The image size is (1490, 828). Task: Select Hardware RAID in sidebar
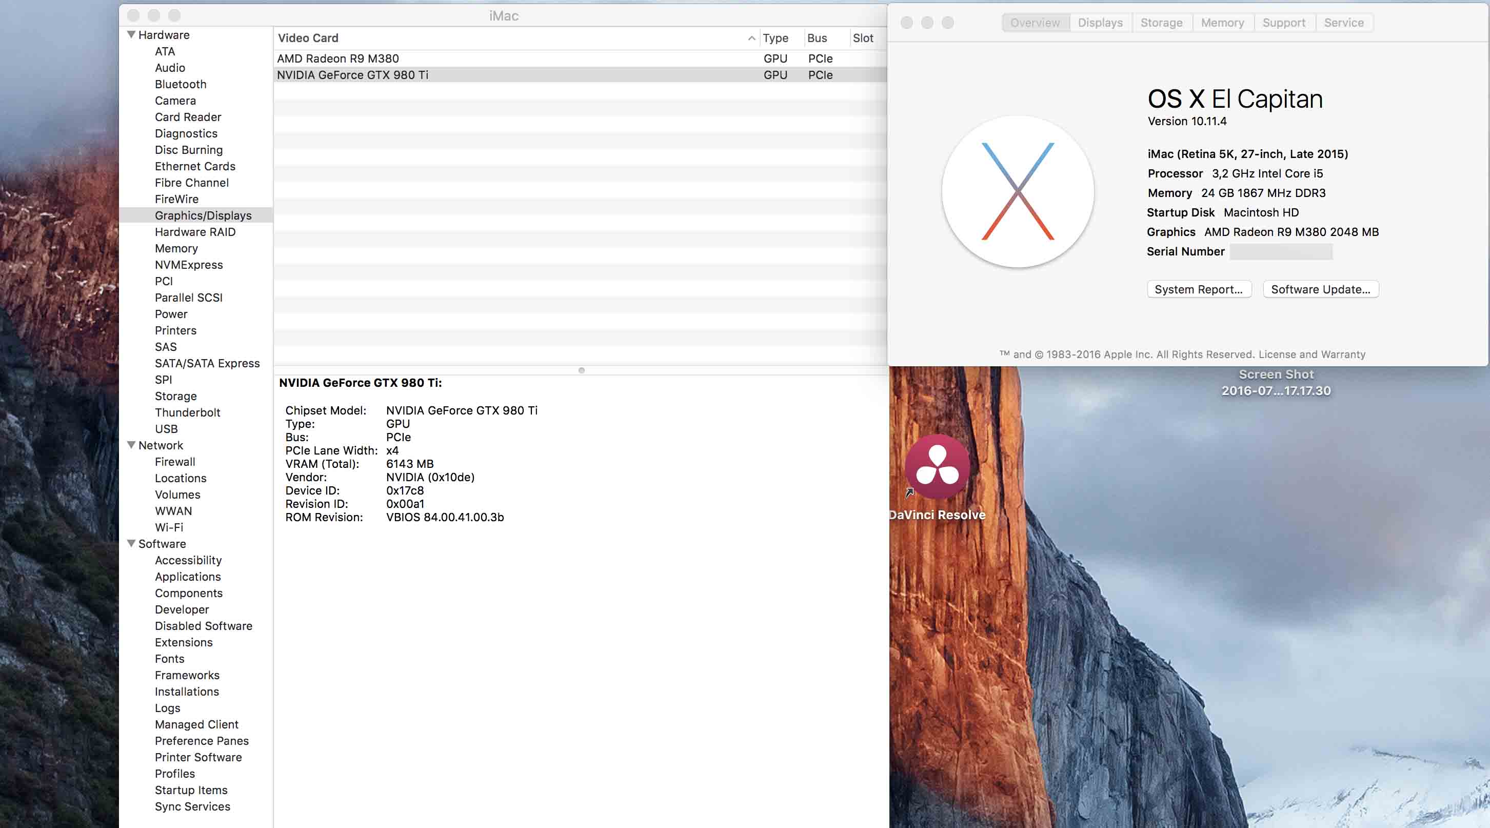click(195, 232)
